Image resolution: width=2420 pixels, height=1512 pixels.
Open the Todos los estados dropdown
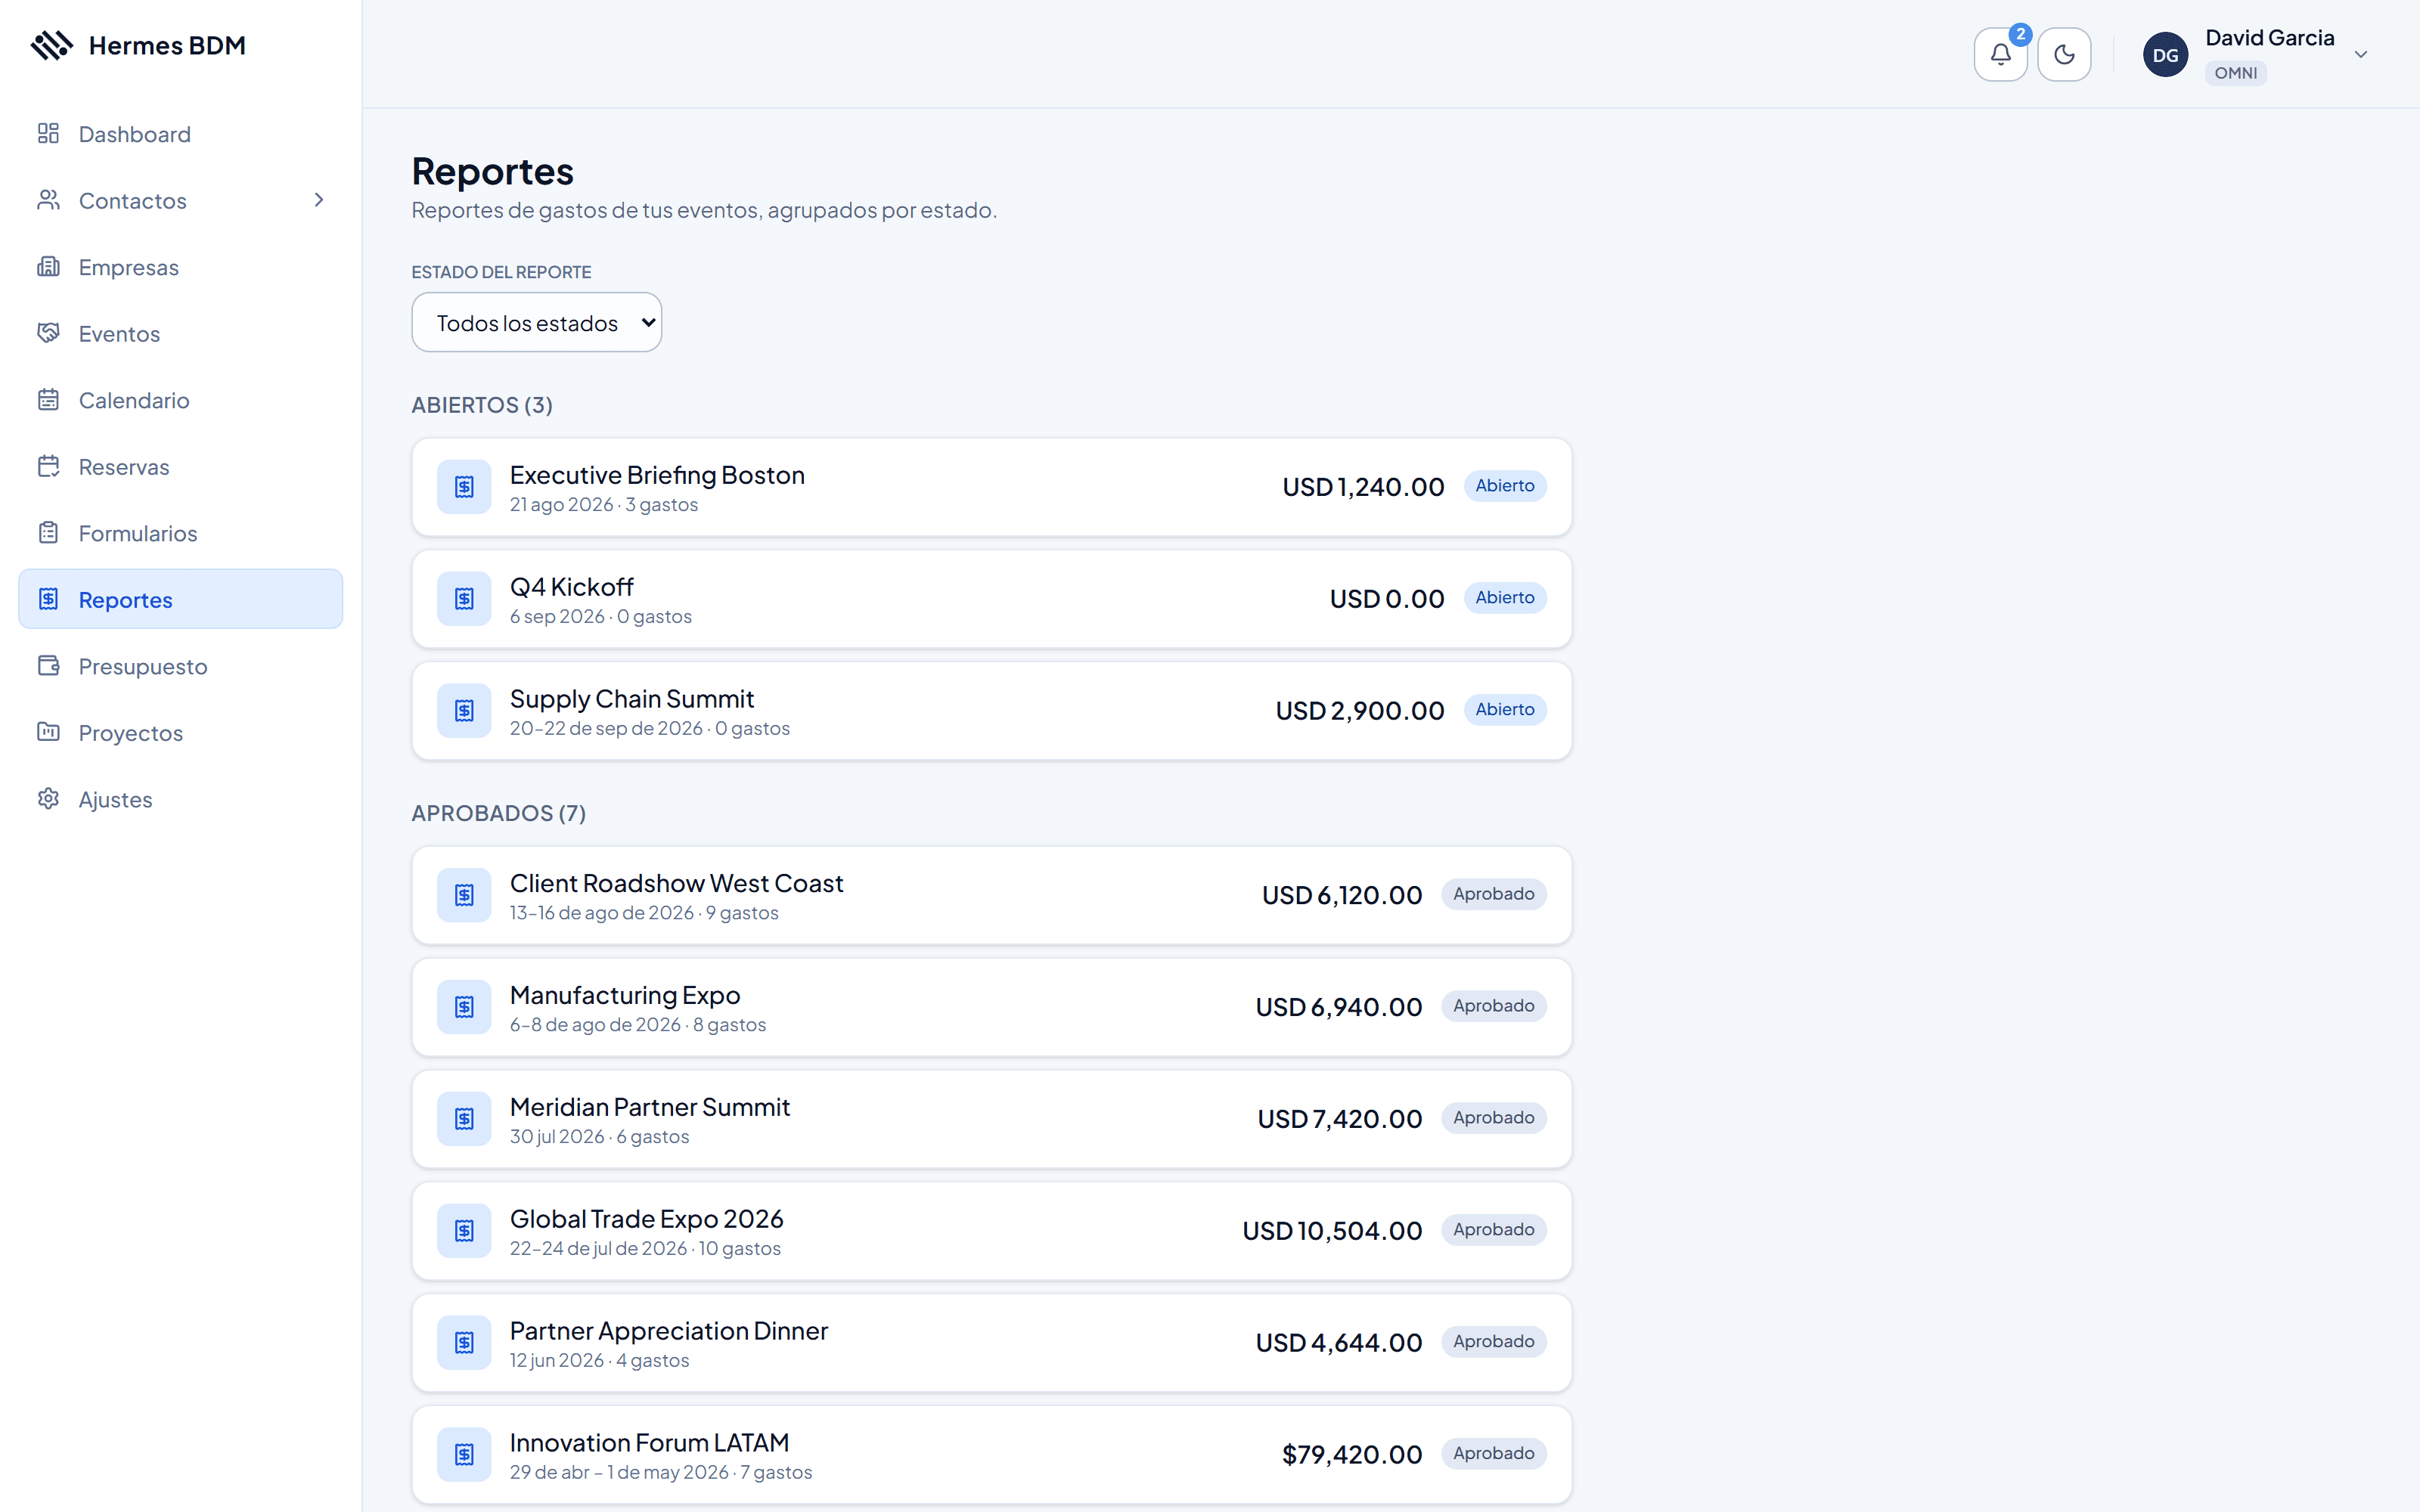pos(537,322)
